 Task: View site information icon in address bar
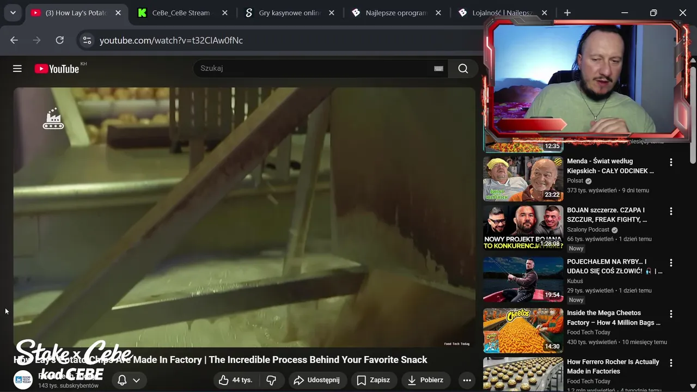tap(87, 40)
